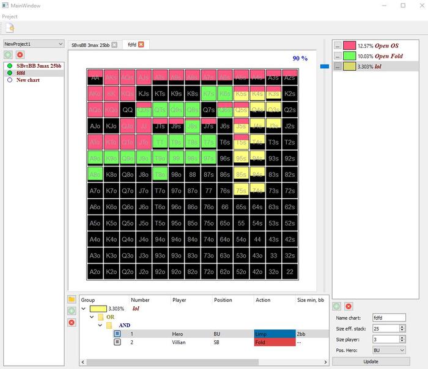Click the OR folder icon in tree
Image resolution: width=428 pixels, height=369 pixels.
pos(101,317)
